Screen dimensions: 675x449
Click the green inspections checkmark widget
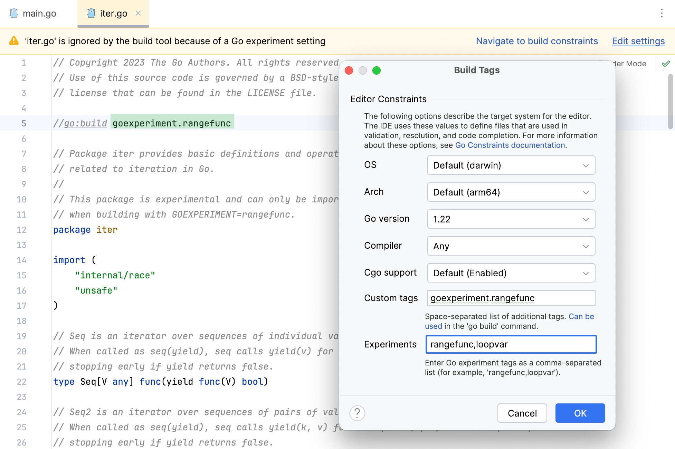click(x=666, y=64)
